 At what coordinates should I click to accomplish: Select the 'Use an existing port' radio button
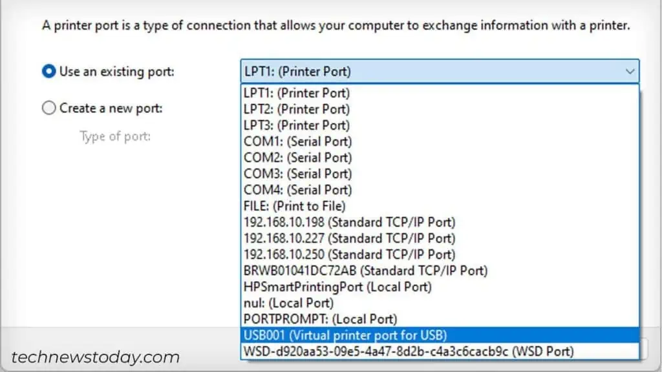coord(49,72)
